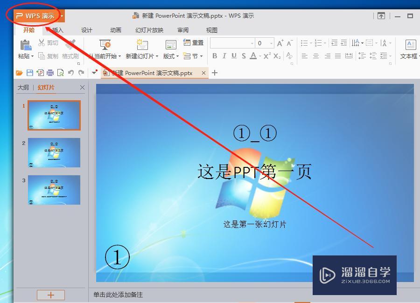The width and height of the screenshot is (420, 303).
Task: Close the slide thumbnail pane
Action: click(x=82, y=88)
